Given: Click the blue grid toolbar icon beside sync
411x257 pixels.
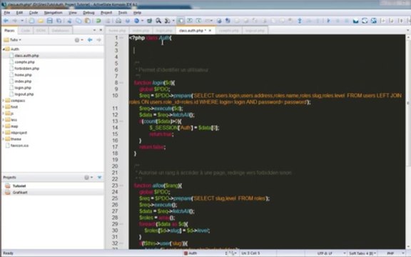Looking at the screenshot, I should coord(374,21).
